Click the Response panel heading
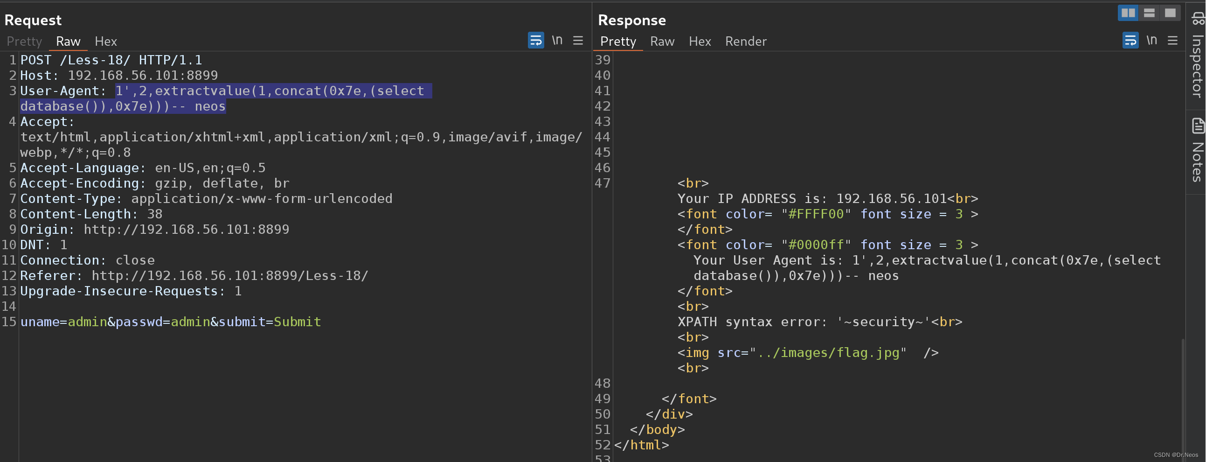The width and height of the screenshot is (1206, 462). coord(632,20)
